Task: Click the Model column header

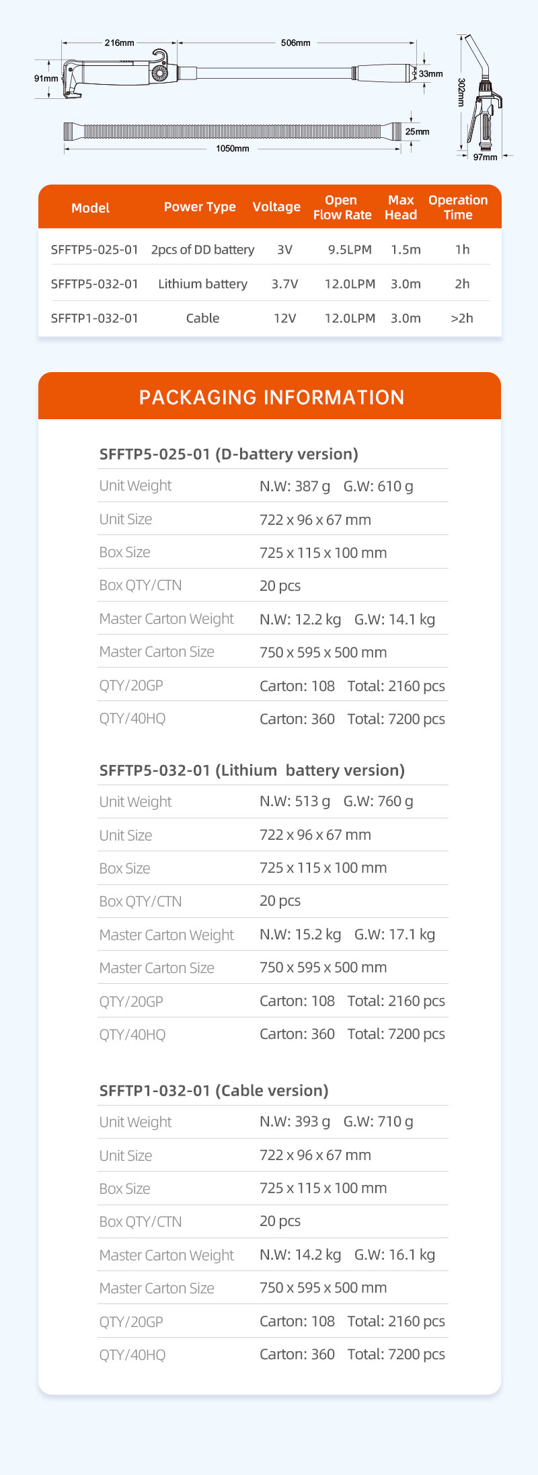Action: pyautogui.click(x=91, y=208)
